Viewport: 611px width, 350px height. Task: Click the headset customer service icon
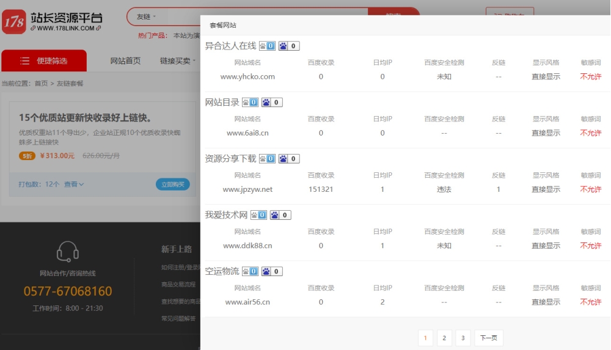pos(67,251)
